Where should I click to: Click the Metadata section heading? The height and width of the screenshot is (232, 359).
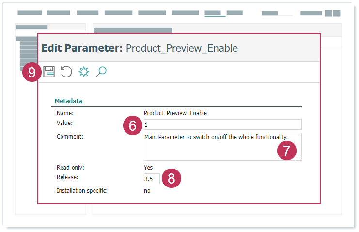(68, 101)
